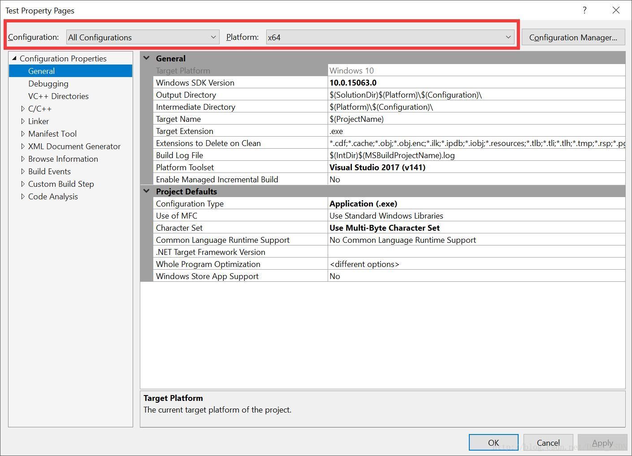
Task: Click the Whole Program Optimization <different options> value
Action: click(x=476, y=264)
